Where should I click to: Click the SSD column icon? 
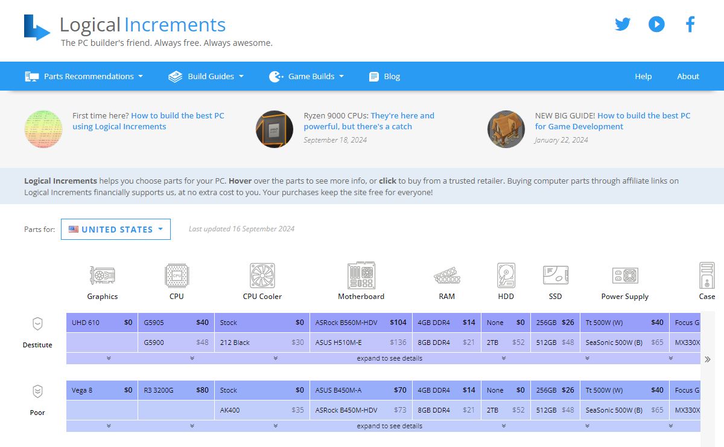click(556, 275)
